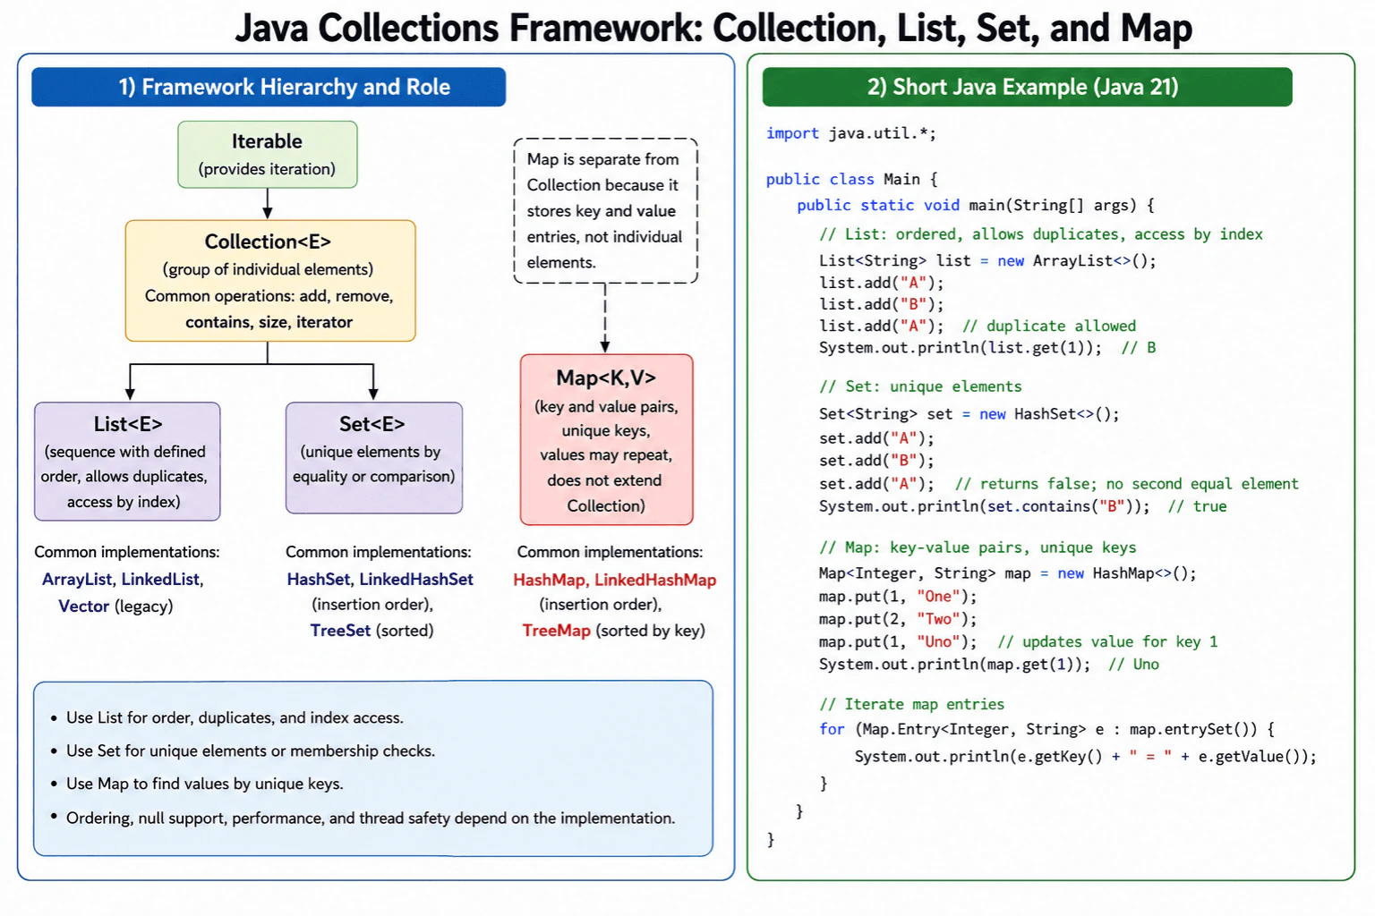The image size is (1375, 916).
Task: Click 'TreeSet (sorted)' text
Action: tap(372, 631)
